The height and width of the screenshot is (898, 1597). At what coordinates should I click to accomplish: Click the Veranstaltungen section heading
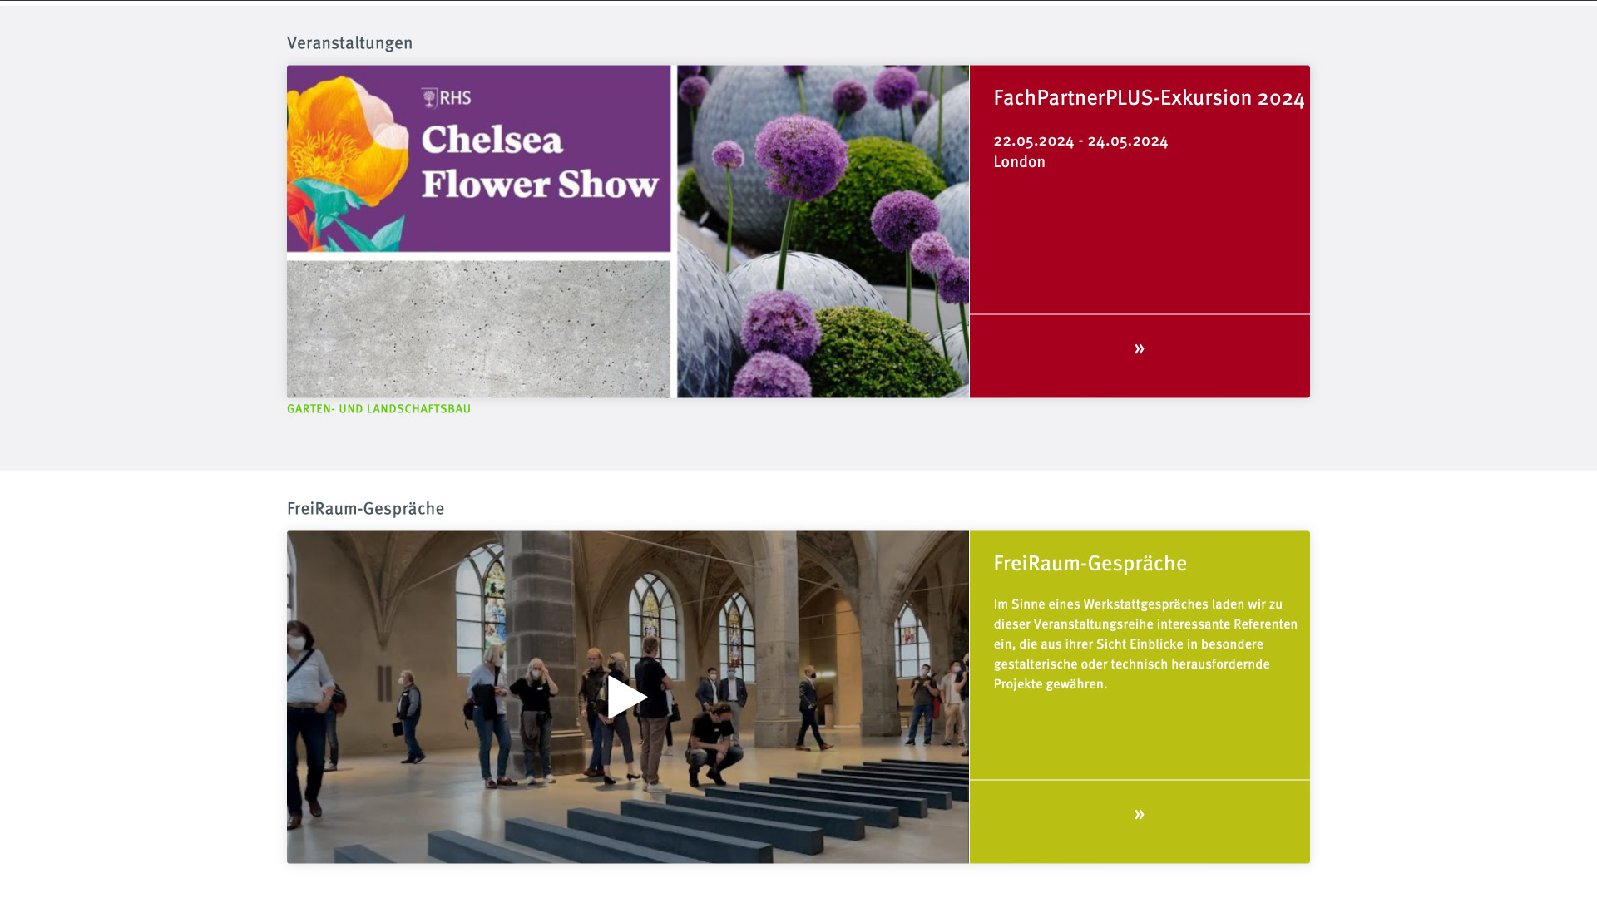[x=349, y=43]
